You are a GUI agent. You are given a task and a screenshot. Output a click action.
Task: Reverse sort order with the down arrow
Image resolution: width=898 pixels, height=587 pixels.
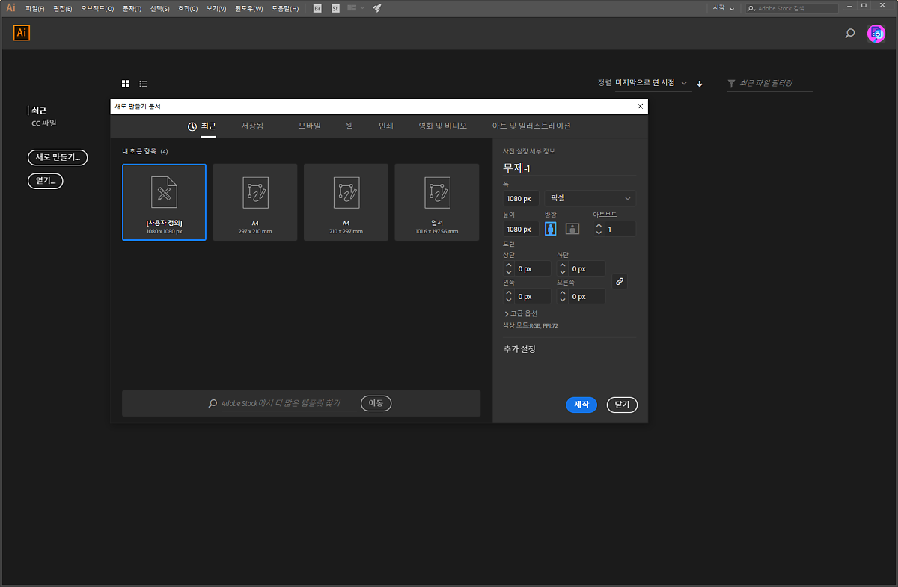point(700,84)
